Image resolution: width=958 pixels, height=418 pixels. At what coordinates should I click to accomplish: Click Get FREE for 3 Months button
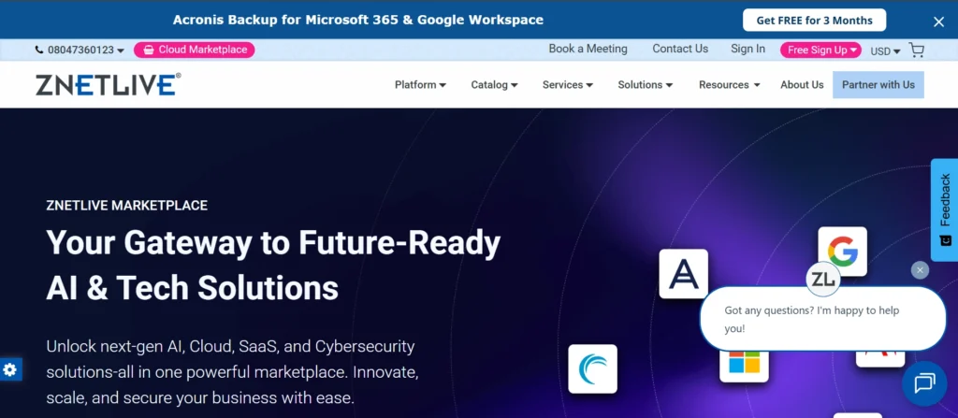point(814,21)
